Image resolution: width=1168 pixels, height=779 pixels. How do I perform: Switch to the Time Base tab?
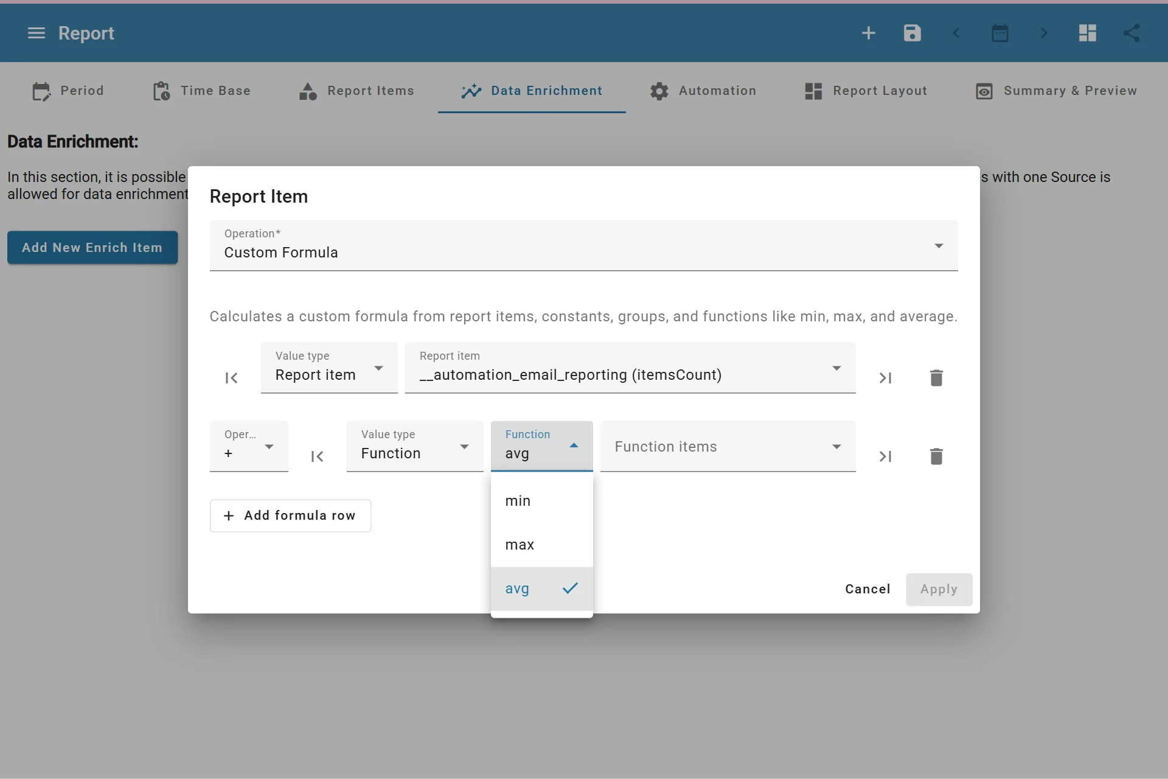coord(201,91)
